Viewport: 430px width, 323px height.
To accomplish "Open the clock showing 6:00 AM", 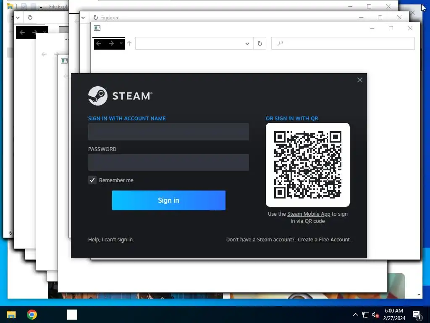I will click(x=394, y=315).
